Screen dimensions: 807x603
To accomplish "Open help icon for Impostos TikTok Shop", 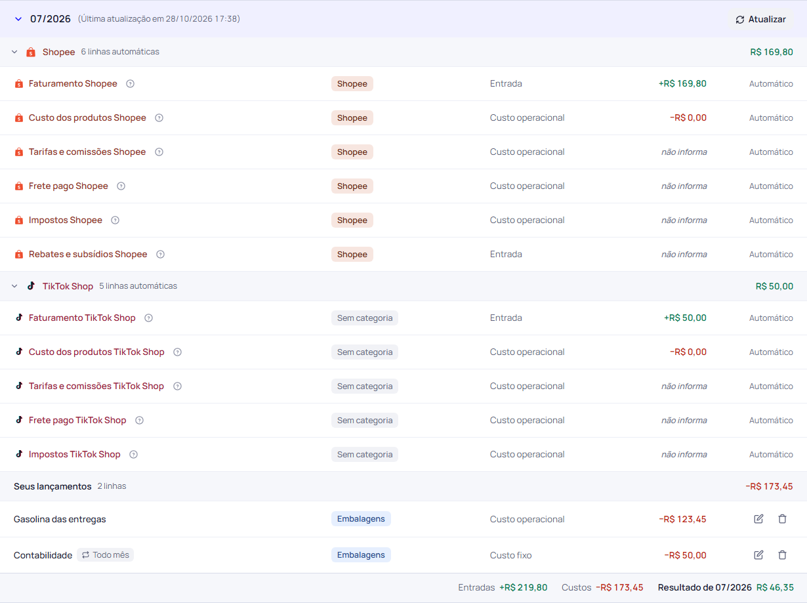I will [133, 454].
